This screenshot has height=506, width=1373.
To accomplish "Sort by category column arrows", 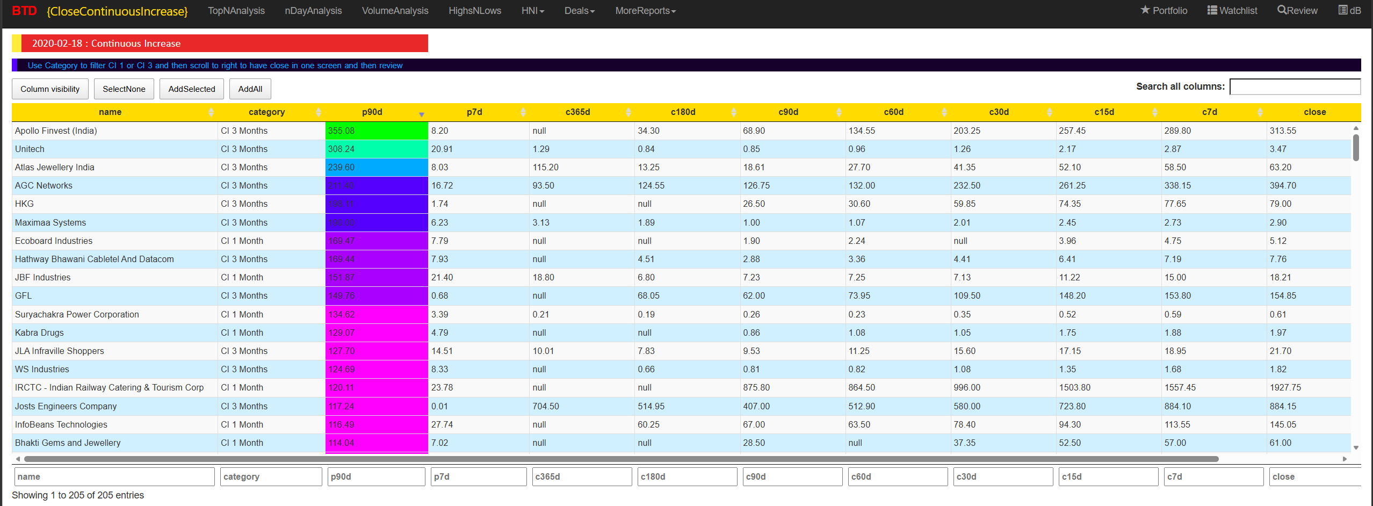I will (319, 112).
